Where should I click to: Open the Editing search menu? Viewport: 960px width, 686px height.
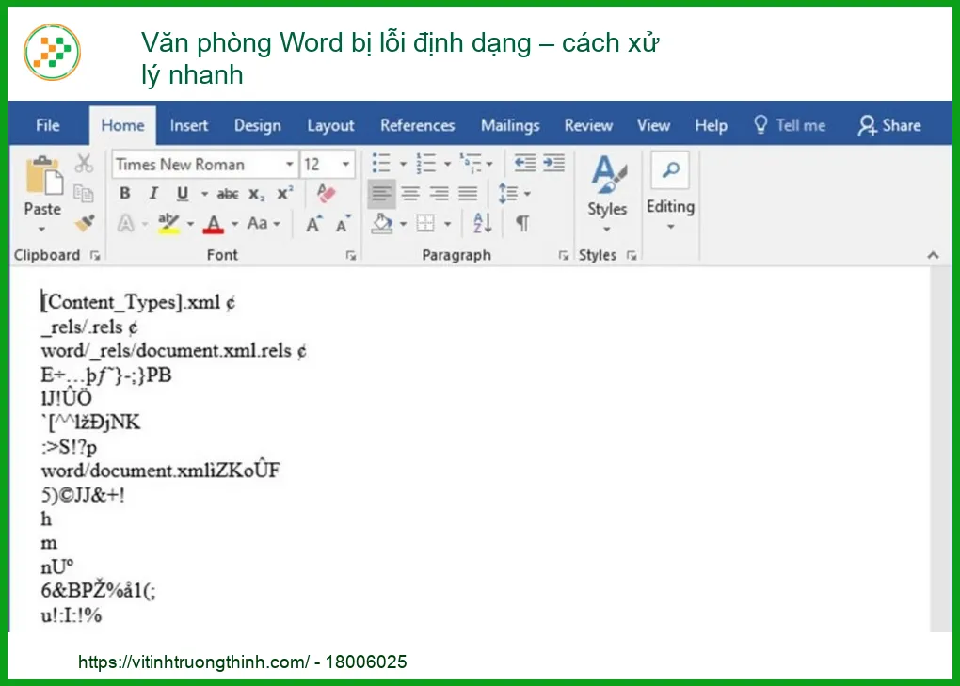[x=670, y=192]
